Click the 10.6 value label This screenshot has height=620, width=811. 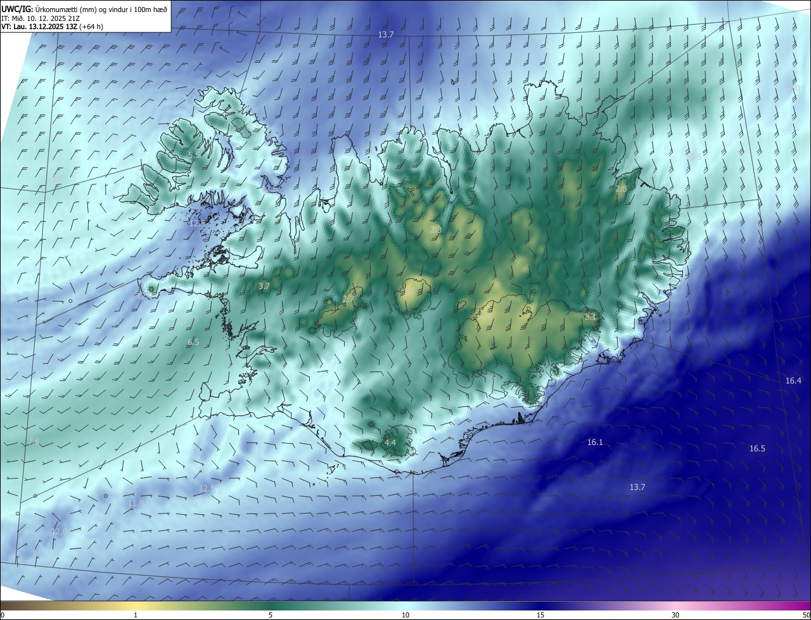[694, 157]
